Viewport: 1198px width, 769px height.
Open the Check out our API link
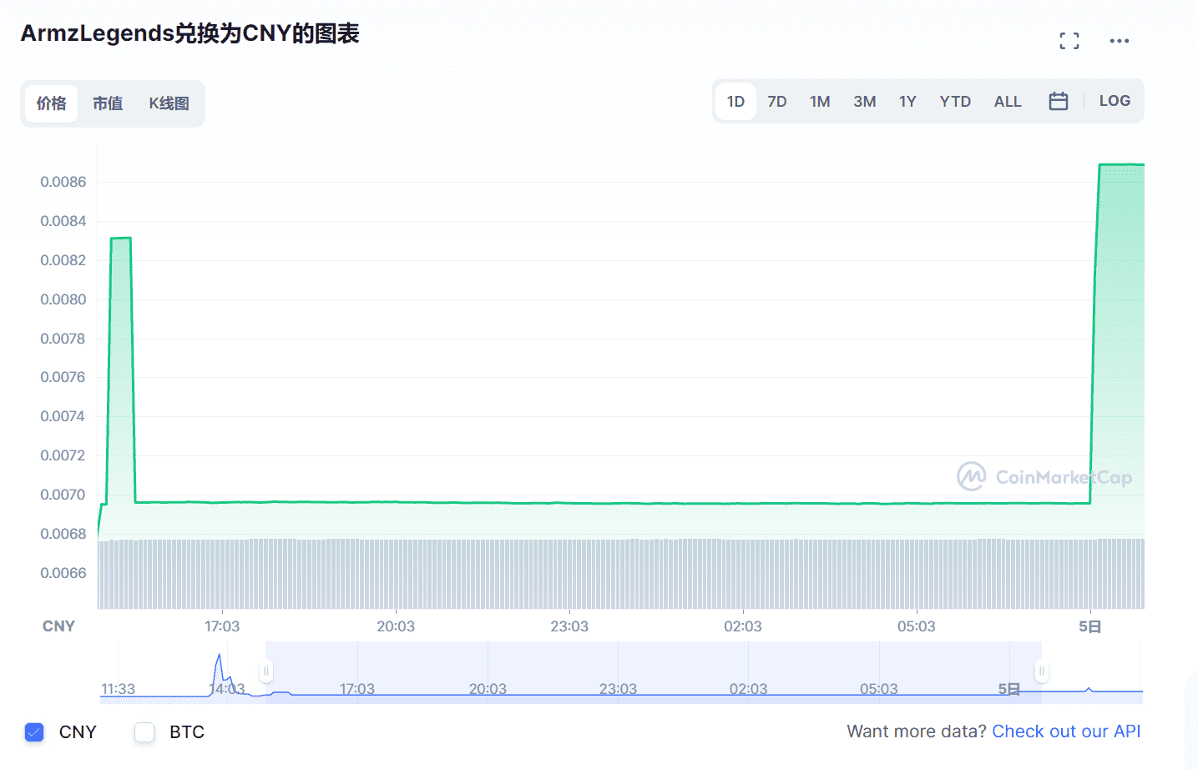tap(1065, 731)
